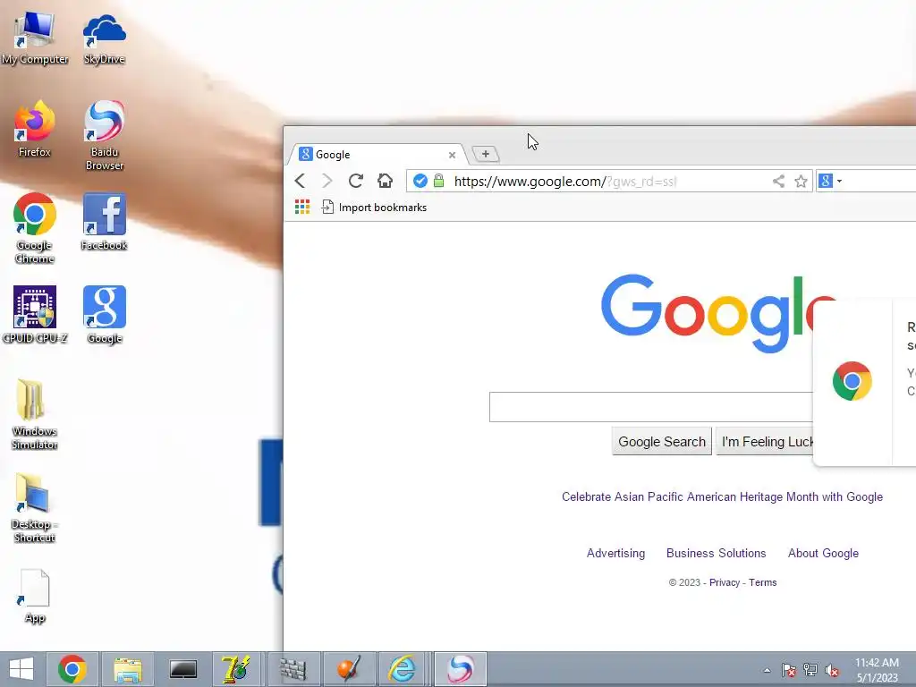The width and height of the screenshot is (916, 687).
Task: Open the Privacy link in the footer
Action: [x=725, y=582]
